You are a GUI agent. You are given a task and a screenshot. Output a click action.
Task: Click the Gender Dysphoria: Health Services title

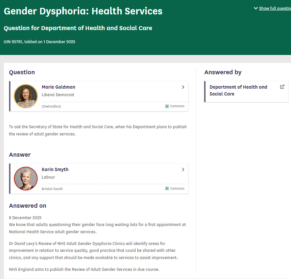pyautogui.click(x=83, y=11)
